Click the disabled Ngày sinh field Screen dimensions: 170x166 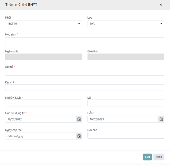click(43, 57)
